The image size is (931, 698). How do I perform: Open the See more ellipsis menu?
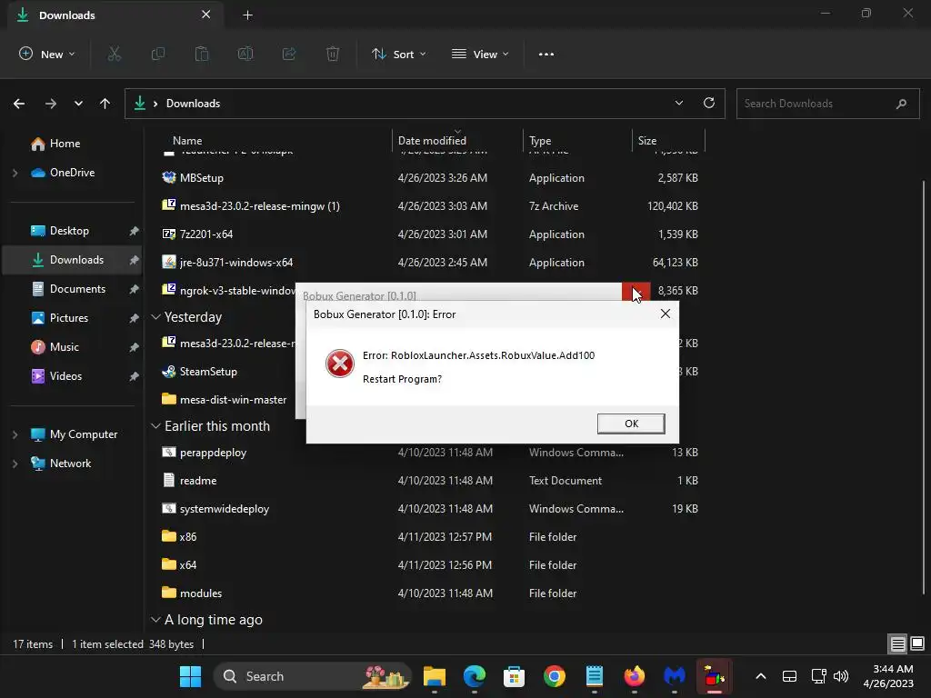pos(546,54)
